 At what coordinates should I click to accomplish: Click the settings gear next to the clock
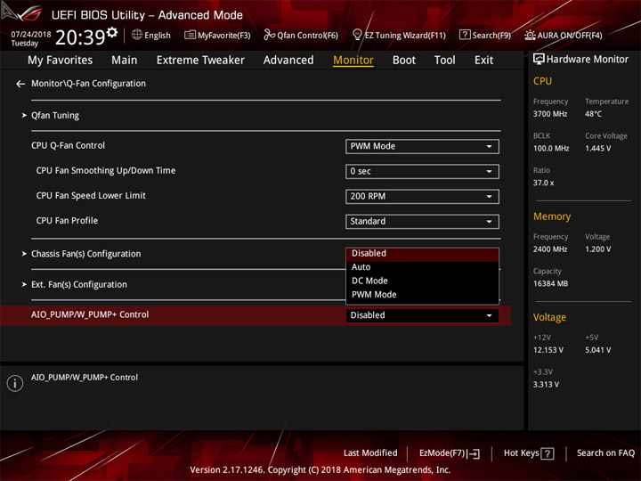(112, 32)
